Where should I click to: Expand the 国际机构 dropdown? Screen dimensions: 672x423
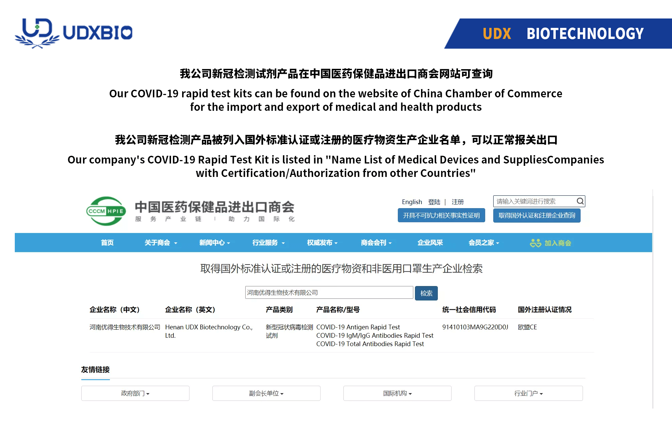pyautogui.click(x=397, y=393)
